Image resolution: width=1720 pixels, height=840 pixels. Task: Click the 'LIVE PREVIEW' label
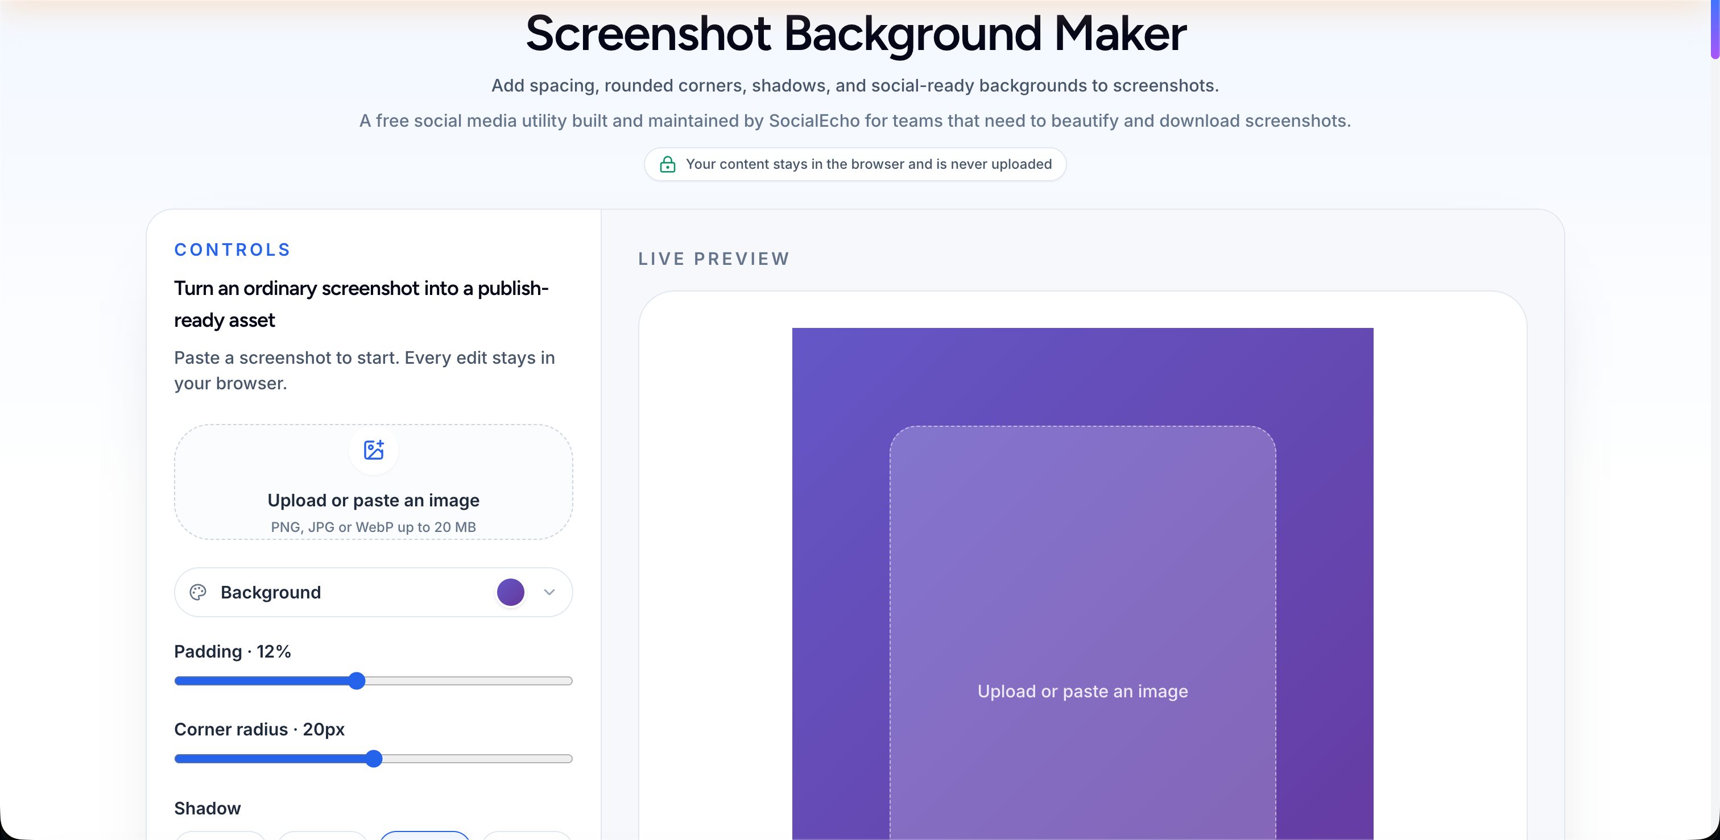pyautogui.click(x=714, y=259)
